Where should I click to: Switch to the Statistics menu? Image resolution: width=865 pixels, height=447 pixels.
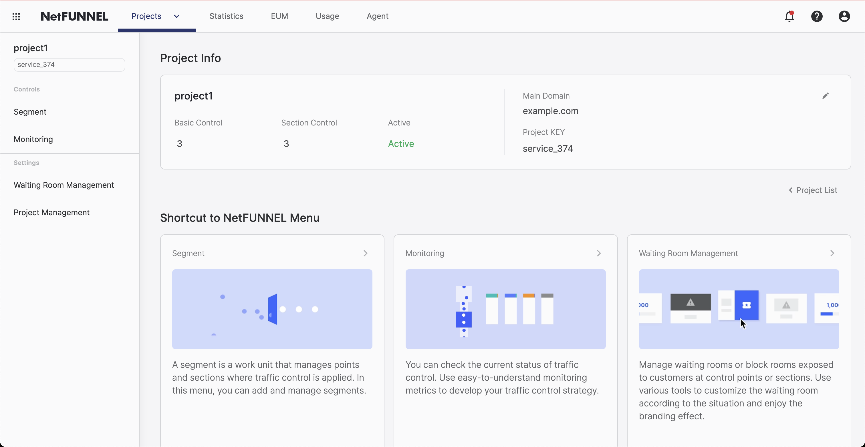click(x=226, y=16)
